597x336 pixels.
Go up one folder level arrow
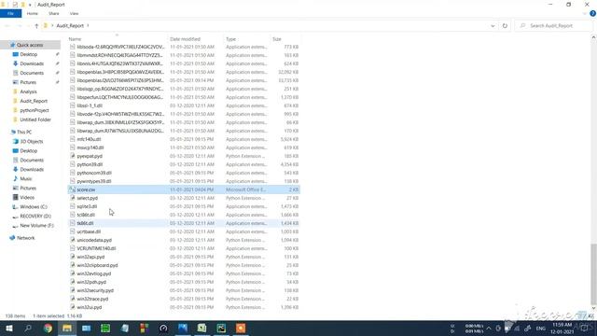point(36,25)
